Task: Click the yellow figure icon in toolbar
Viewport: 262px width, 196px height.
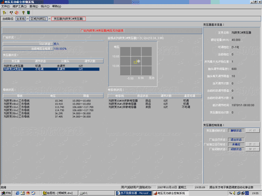Action: pos(4,13)
